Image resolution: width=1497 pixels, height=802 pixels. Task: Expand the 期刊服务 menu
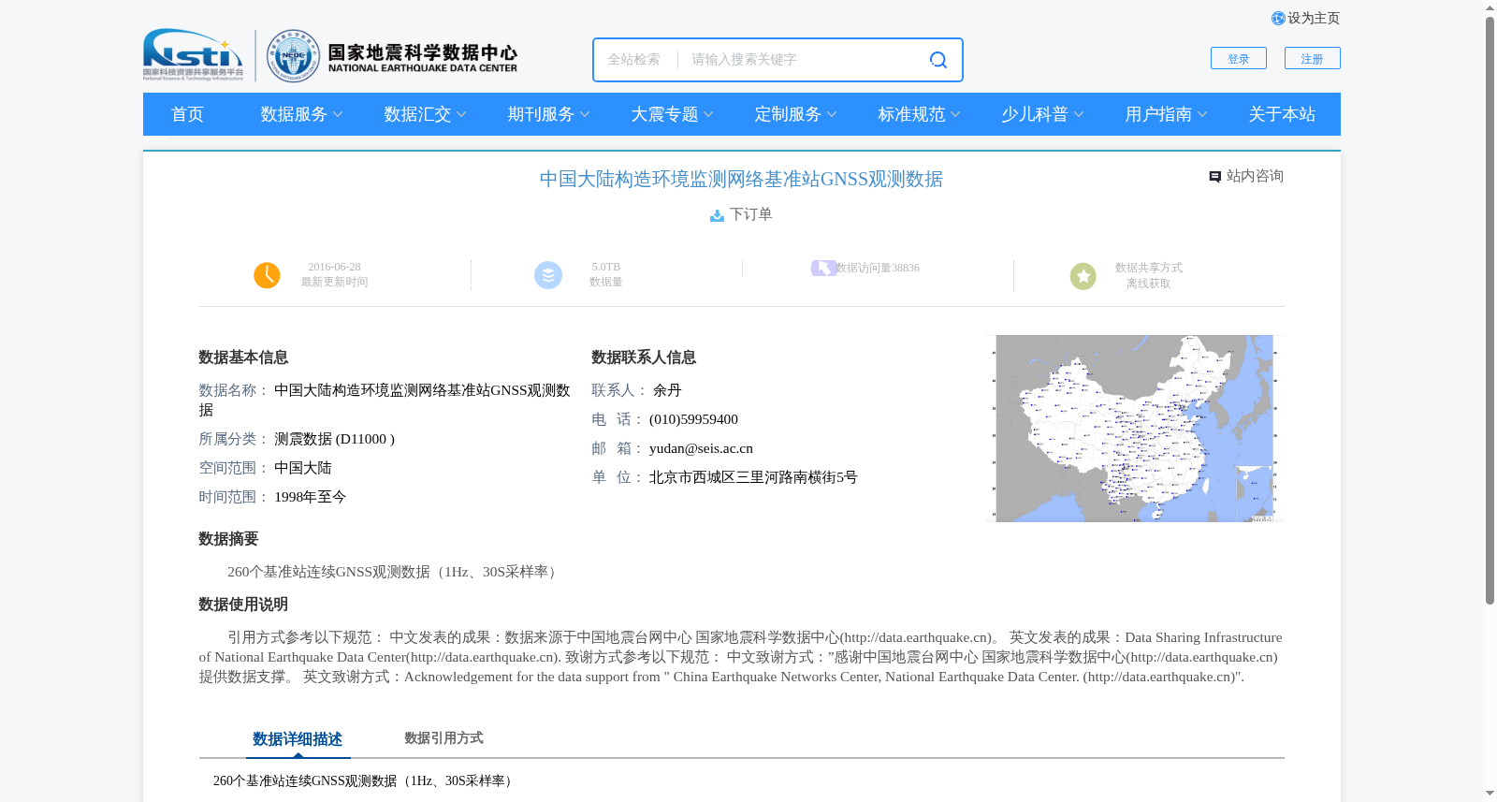coord(548,114)
